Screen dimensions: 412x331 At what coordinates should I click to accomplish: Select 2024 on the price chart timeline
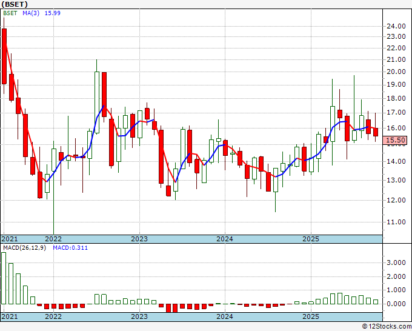pos(225,239)
